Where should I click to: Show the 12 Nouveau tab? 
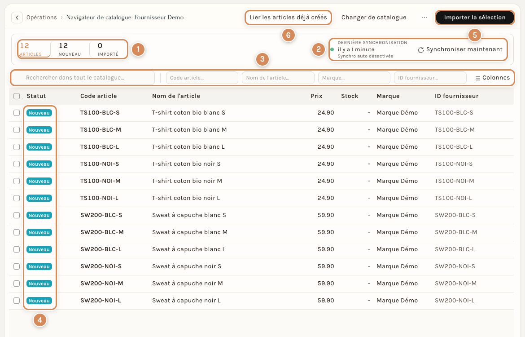70,49
